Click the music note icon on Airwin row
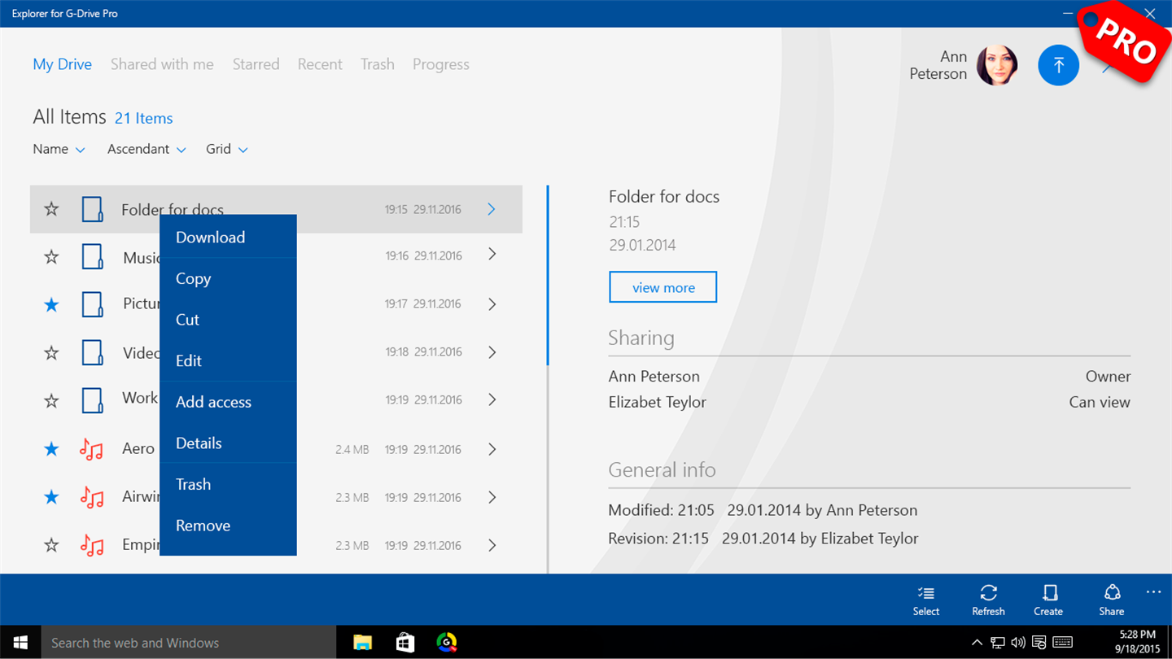This screenshot has width=1172, height=659. (x=92, y=497)
